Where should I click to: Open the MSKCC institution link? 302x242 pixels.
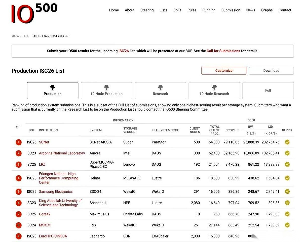tap(45, 225)
